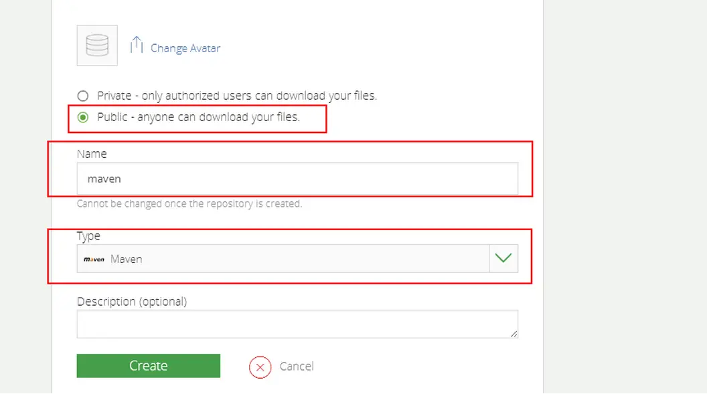Viewport: 707px width, 394px height.
Task: Click the 'only authorized users' Private label
Action: [237, 96]
